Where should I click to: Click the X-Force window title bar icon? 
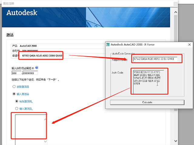tap(108, 45)
